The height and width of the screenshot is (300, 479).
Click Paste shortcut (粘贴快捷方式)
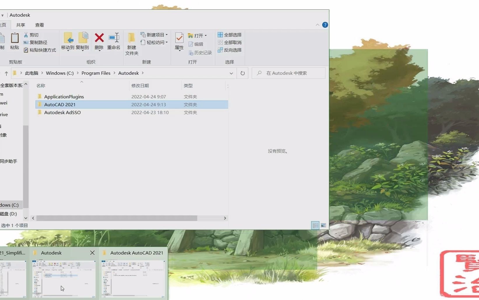(x=40, y=50)
